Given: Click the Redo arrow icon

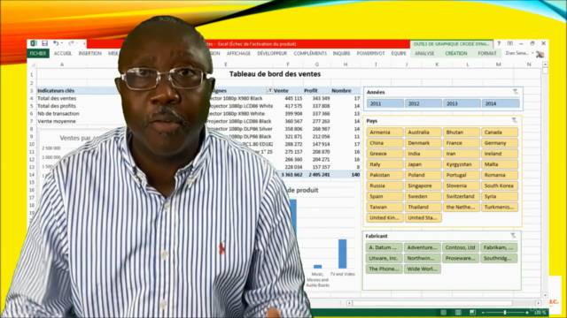Looking at the screenshot, I should (71, 43).
